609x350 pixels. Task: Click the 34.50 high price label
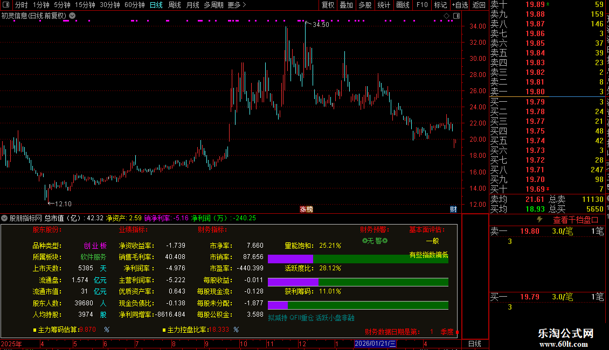(x=321, y=24)
